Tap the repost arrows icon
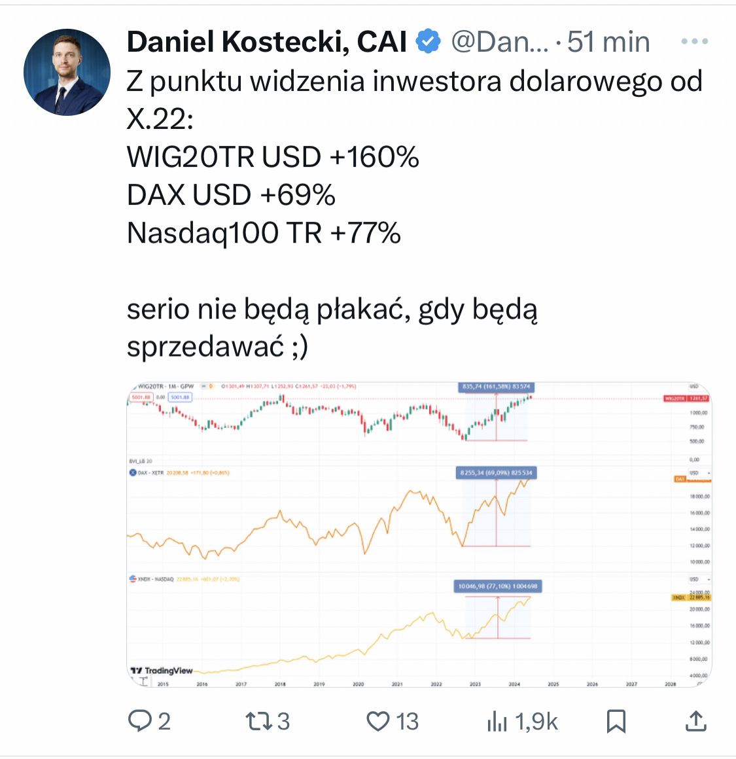This screenshot has width=736, height=759. (255, 721)
